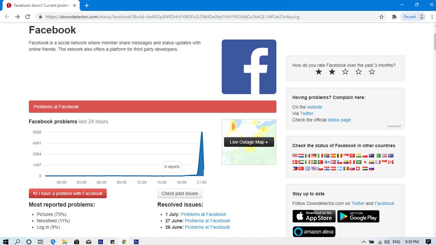Show hidden system tray icons
Screen dimensions: 436x245
(364, 242)
